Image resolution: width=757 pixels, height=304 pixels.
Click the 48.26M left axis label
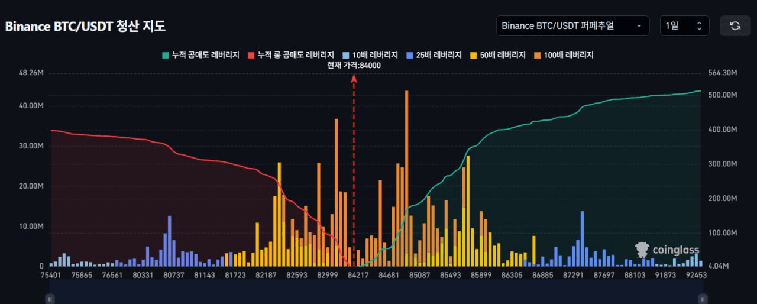click(x=32, y=73)
